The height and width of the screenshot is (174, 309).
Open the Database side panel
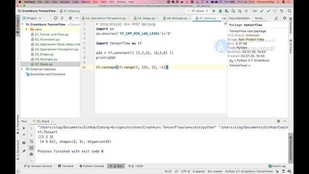pos(291,26)
